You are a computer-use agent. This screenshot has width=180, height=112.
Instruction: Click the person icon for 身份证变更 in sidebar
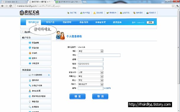[30, 91]
